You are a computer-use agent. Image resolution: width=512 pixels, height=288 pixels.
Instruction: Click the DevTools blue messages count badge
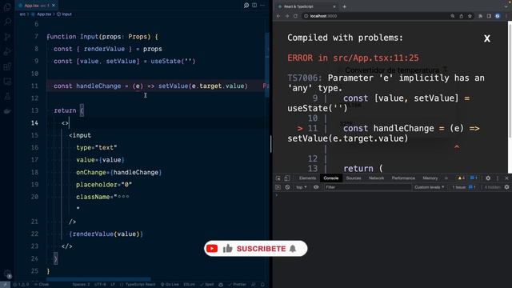click(474, 178)
